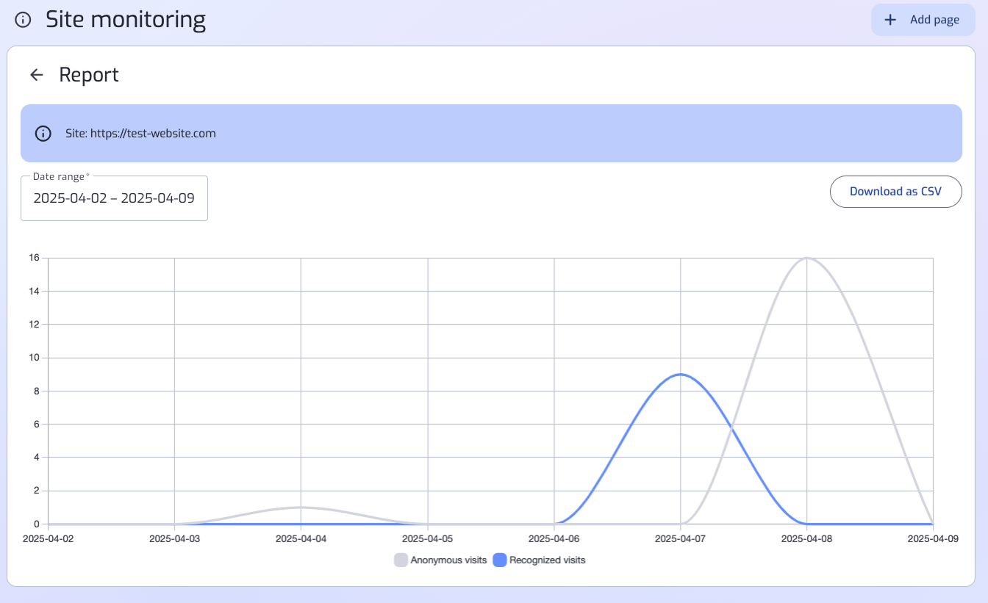This screenshot has height=603, width=988.
Task: Click the y-axis value 0
Action: coord(36,524)
